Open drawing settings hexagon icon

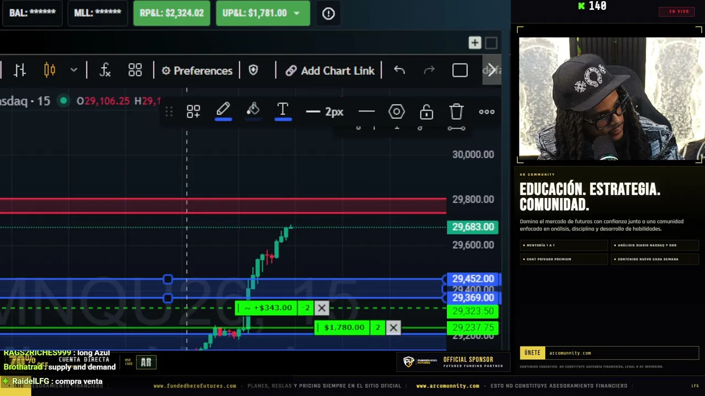397,112
